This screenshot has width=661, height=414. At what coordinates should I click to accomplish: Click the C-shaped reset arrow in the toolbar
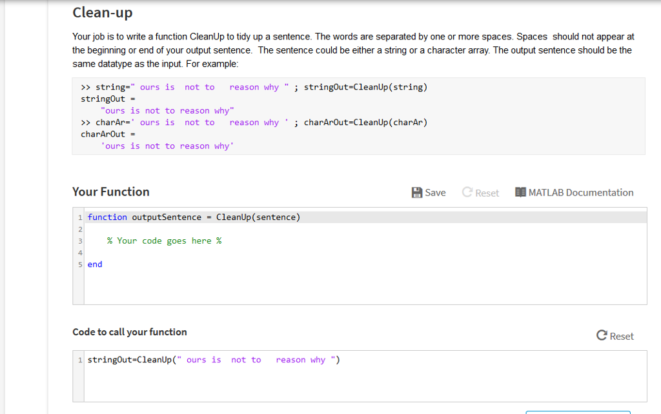pos(465,192)
